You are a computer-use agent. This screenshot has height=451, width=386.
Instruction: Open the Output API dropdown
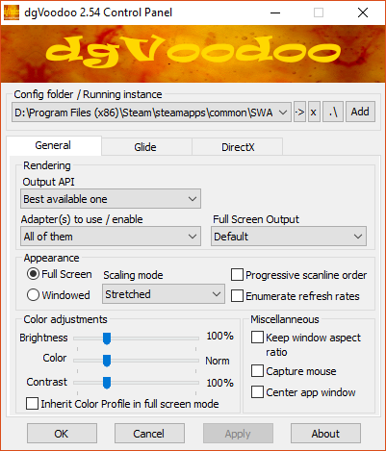pyautogui.click(x=111, y=199)
